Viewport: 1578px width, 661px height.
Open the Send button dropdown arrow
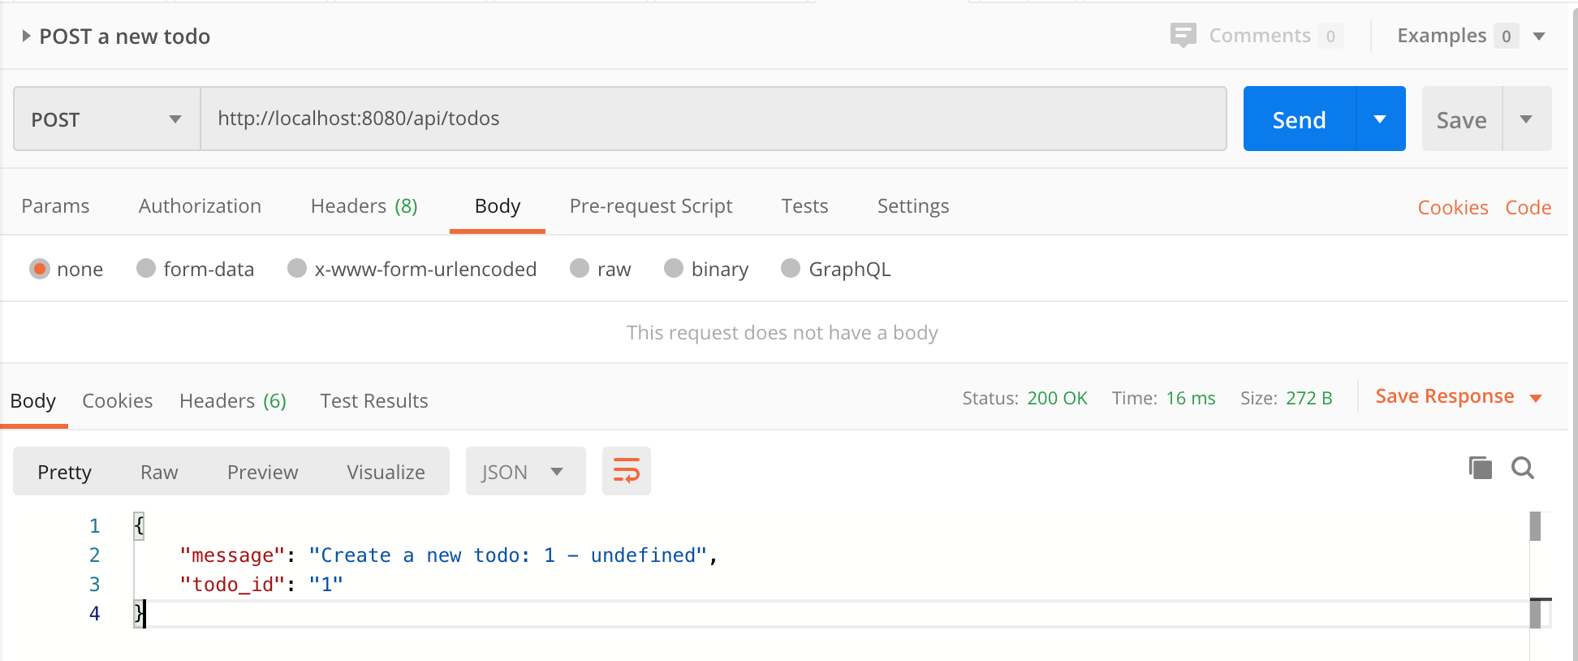click(x=1380, y=119)
